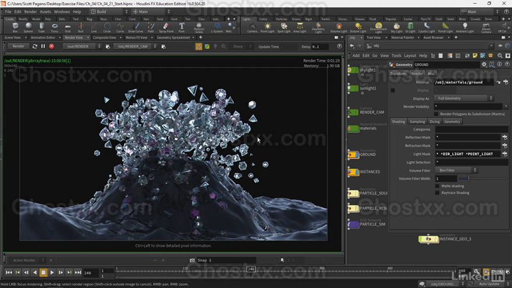Screen dimensions: 512x288
Task: Click the frame 240 timeline marker
Action: point(251,269)
